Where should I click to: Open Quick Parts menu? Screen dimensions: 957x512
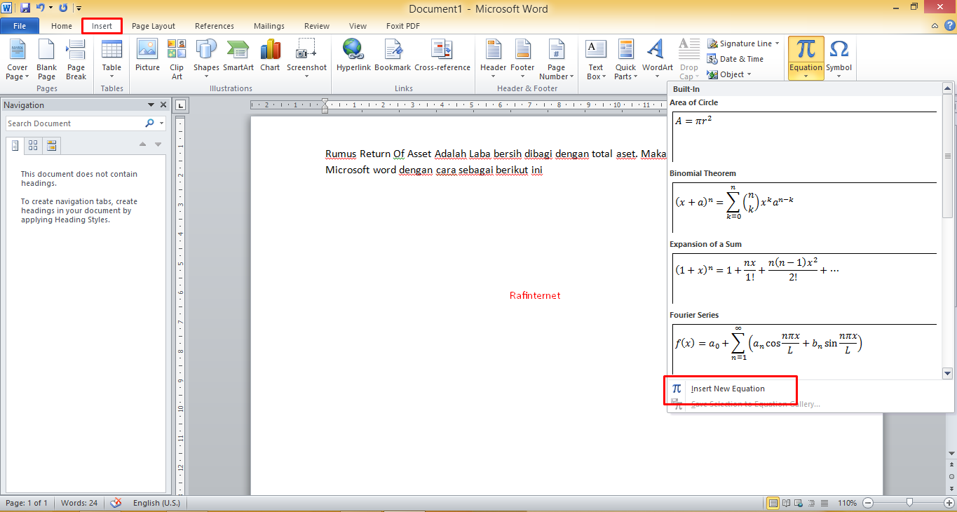625,60
